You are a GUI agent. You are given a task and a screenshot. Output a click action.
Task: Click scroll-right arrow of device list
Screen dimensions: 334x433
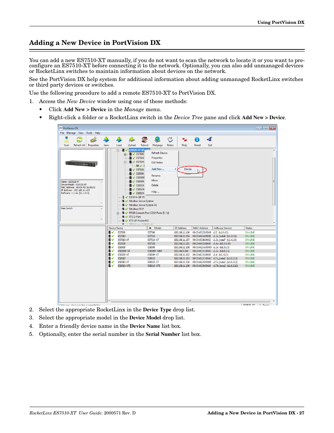click(274, 301)
